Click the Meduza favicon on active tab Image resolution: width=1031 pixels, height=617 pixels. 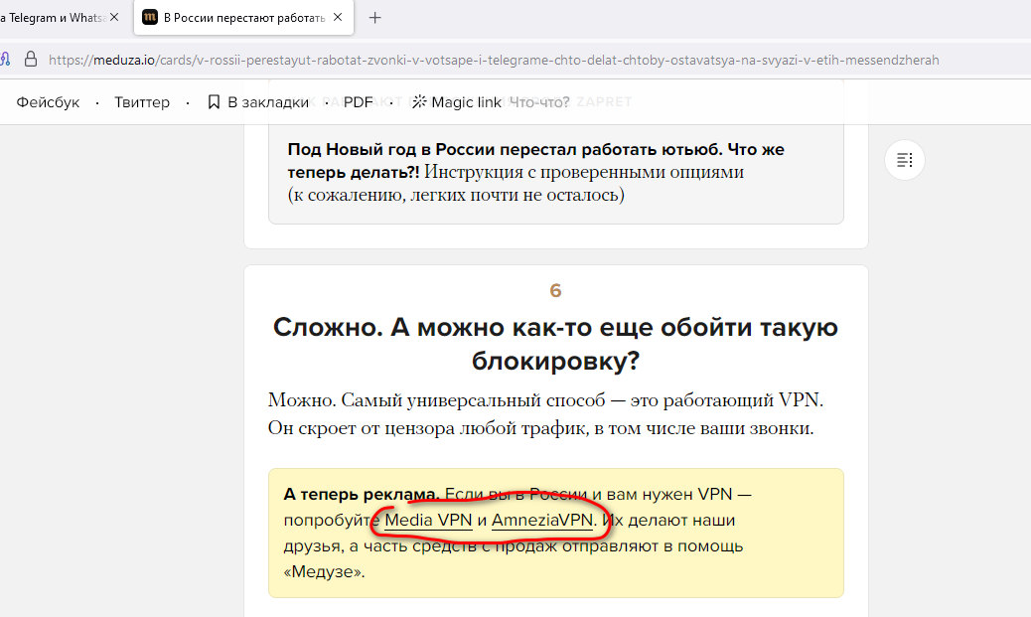[150, 18]
